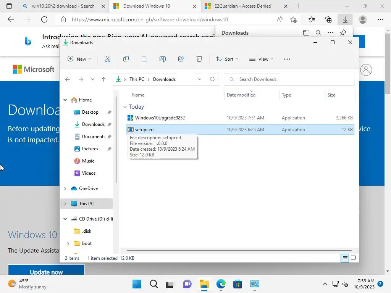Open the See more ellipsis in Explorer toolbar

287,59
